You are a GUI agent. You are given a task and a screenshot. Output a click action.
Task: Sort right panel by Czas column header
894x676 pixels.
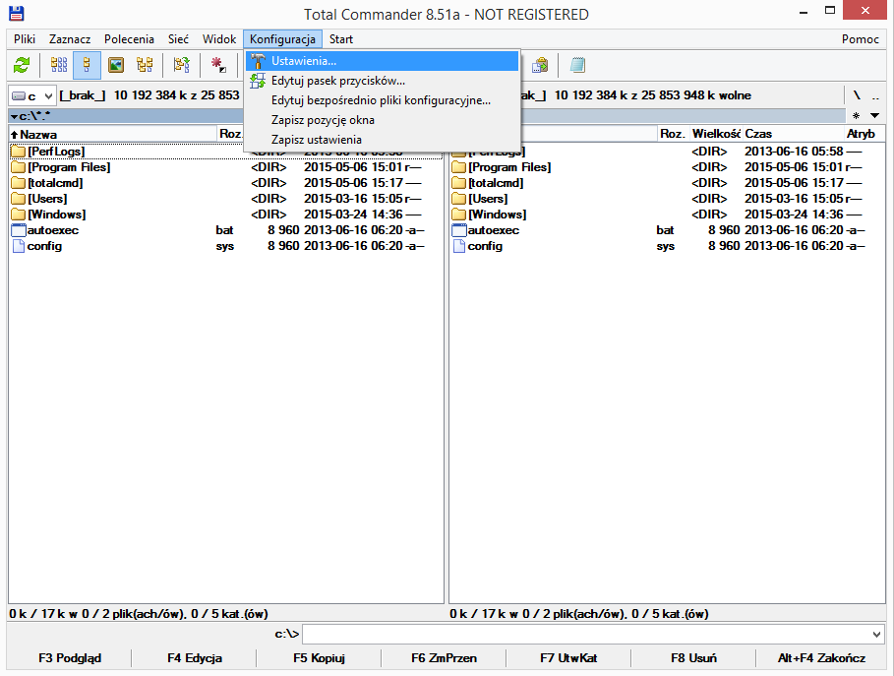click(793, 134)
